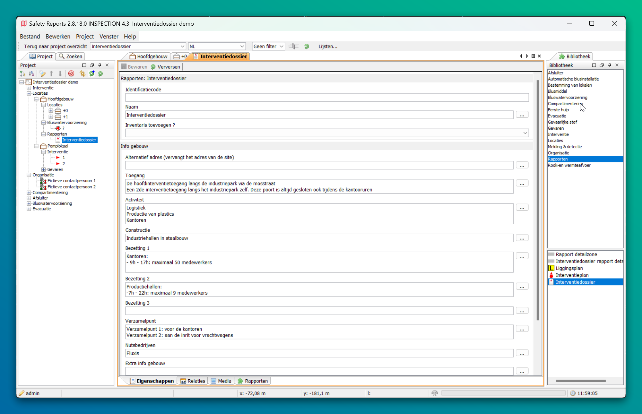Pin the Bibliotheek panel
642x414 pixels.
tap(610, 65)
